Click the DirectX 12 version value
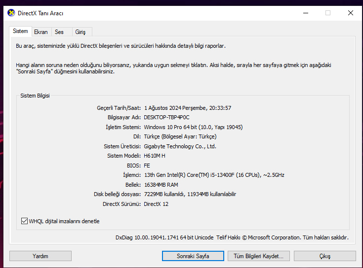 click(x=156, y=204)
